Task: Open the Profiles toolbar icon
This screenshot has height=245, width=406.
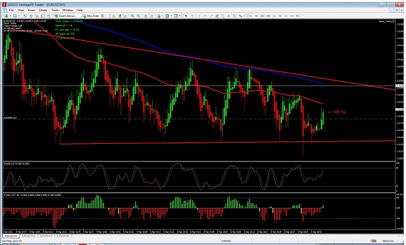Action: pyautogui.click(x=15, y=16)
